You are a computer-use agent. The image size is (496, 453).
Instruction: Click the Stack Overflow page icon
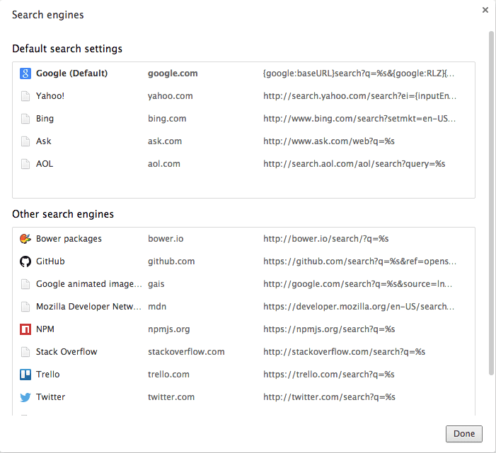pos(25,352)
